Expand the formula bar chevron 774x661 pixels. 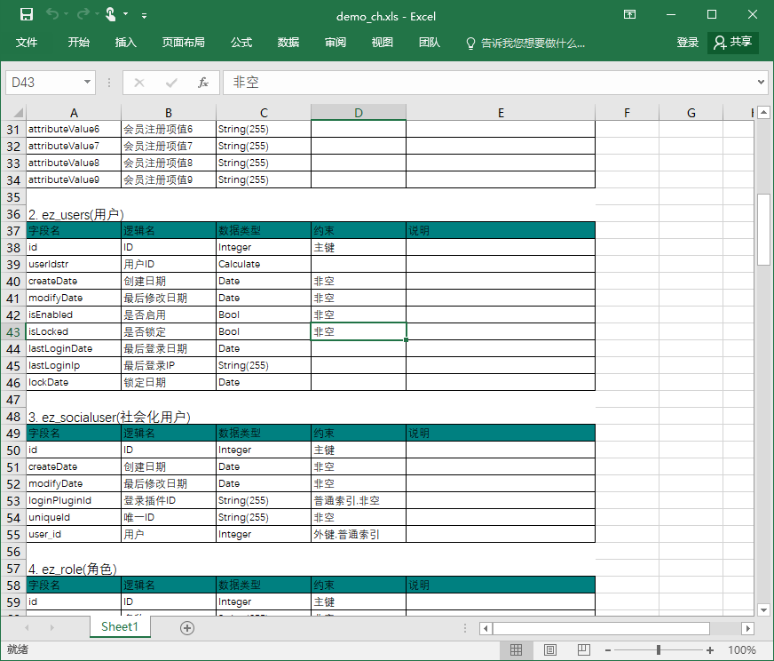(761, 82)
